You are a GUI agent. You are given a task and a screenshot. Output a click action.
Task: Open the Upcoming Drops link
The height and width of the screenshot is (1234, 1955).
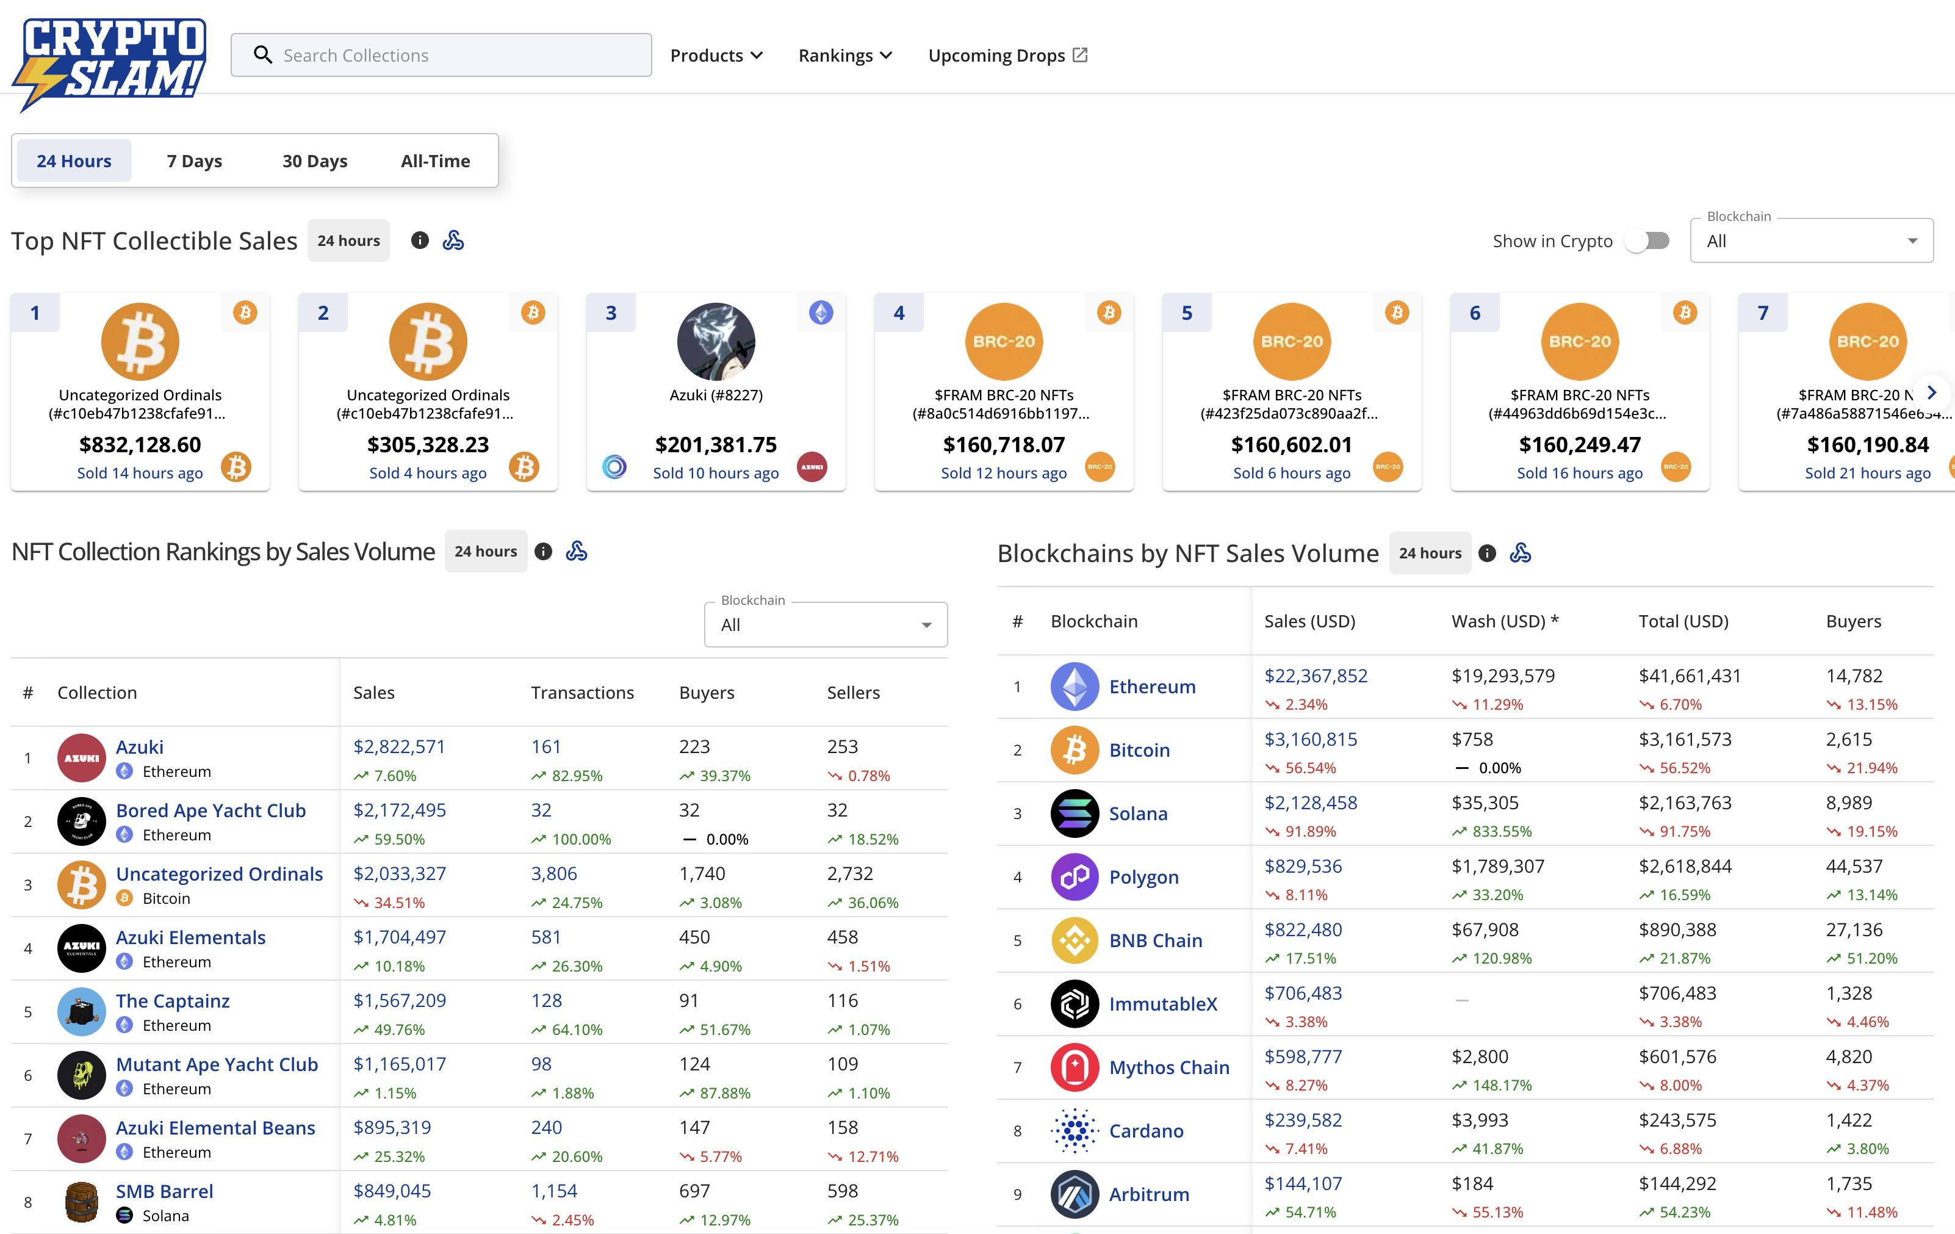(1007, 55)
